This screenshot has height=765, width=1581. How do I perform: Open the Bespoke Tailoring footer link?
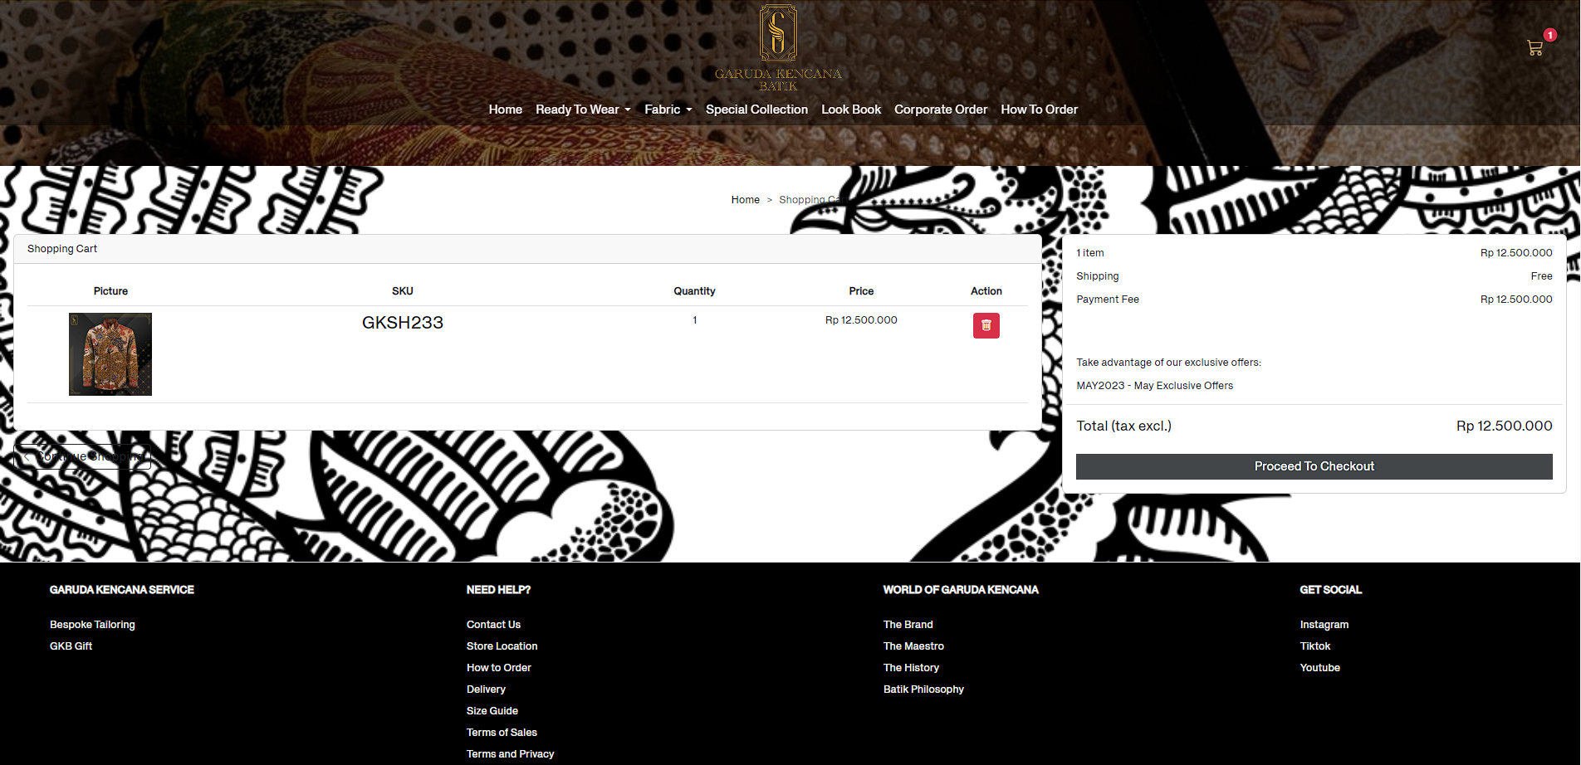click(92, 625)
